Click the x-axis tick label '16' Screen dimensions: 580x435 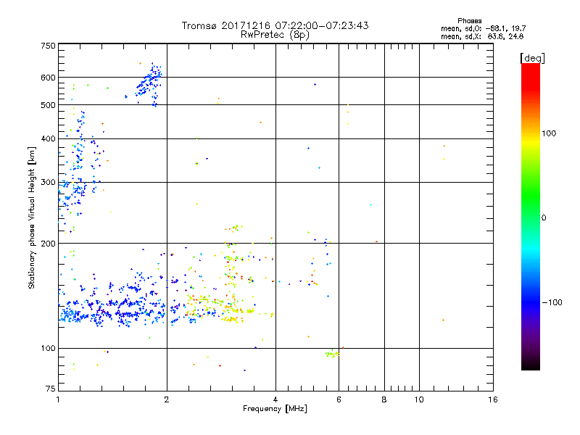[x=493, y=399]
